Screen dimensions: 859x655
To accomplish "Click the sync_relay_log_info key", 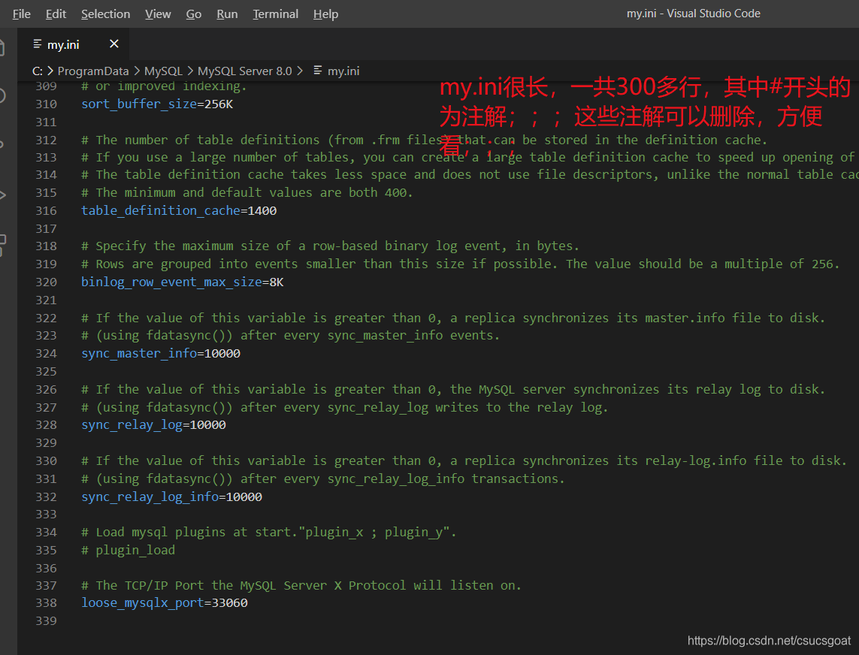I will pos(150,497).
